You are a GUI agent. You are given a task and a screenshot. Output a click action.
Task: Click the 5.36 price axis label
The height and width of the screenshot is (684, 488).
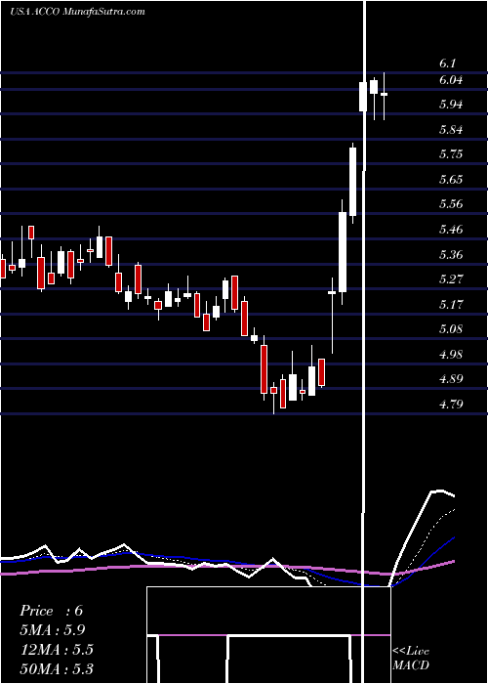pos(451,254)
